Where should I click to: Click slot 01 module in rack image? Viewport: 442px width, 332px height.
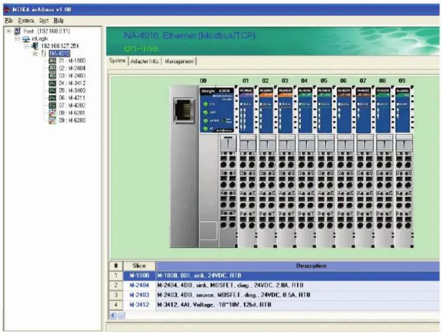click(x=248, y=166)
